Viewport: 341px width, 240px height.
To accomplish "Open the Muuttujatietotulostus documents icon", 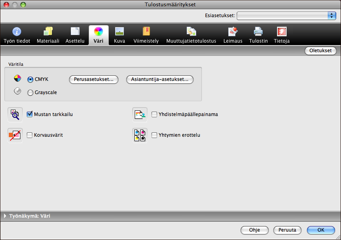I will [x=191, y=31].
